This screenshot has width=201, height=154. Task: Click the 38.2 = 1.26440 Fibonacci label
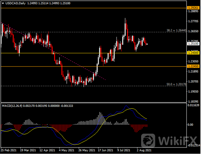176,31
